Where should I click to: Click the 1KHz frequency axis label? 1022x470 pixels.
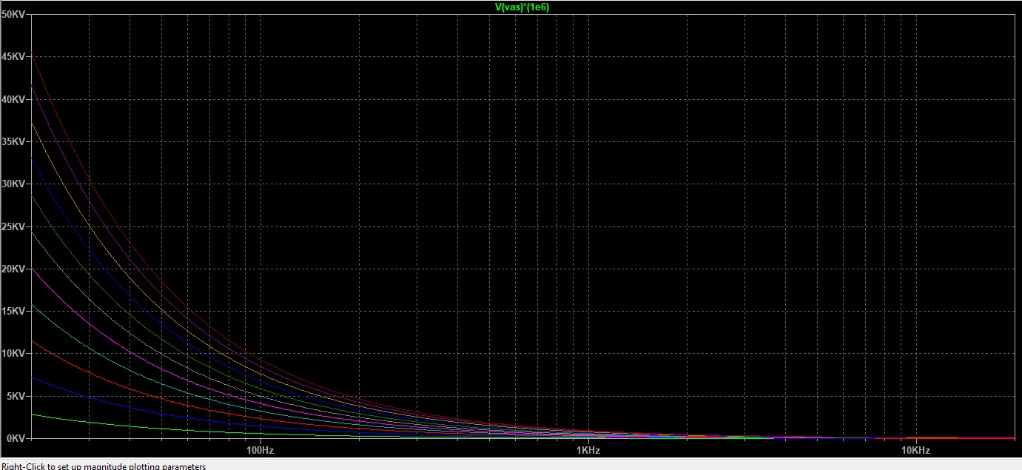tap(587, 450)
